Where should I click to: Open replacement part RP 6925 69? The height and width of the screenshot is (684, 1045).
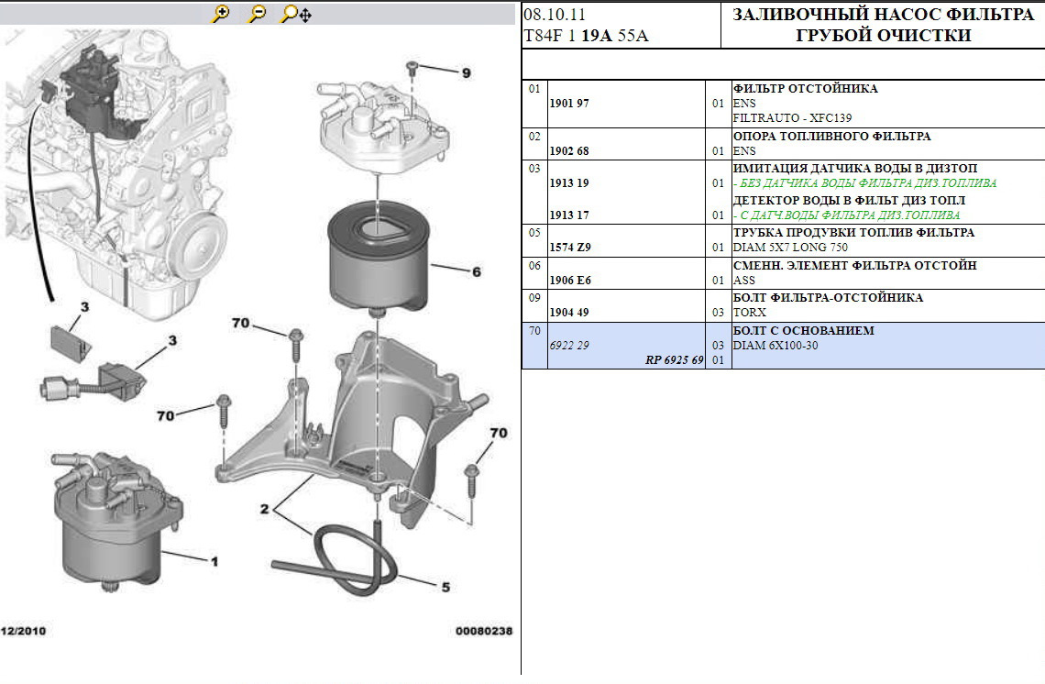tap(674, 360)
